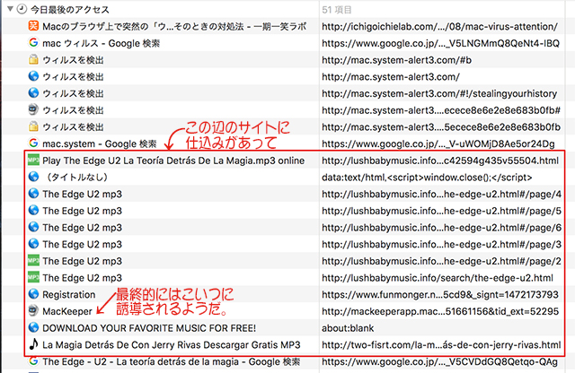
Task: Click globe icon for The Edge U2 page/6 row
Action: 33,228
